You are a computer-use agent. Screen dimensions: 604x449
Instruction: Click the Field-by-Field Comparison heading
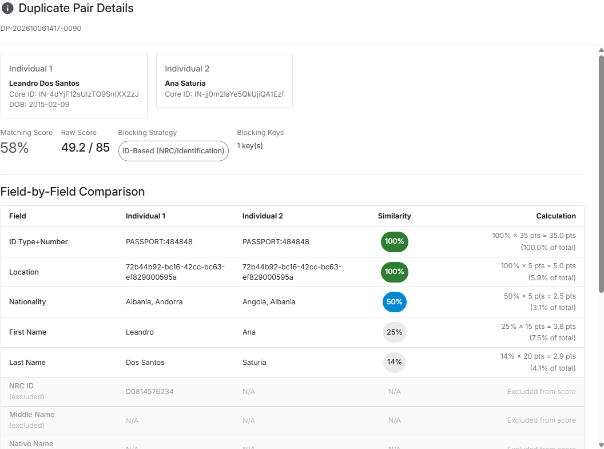(73, 192)
